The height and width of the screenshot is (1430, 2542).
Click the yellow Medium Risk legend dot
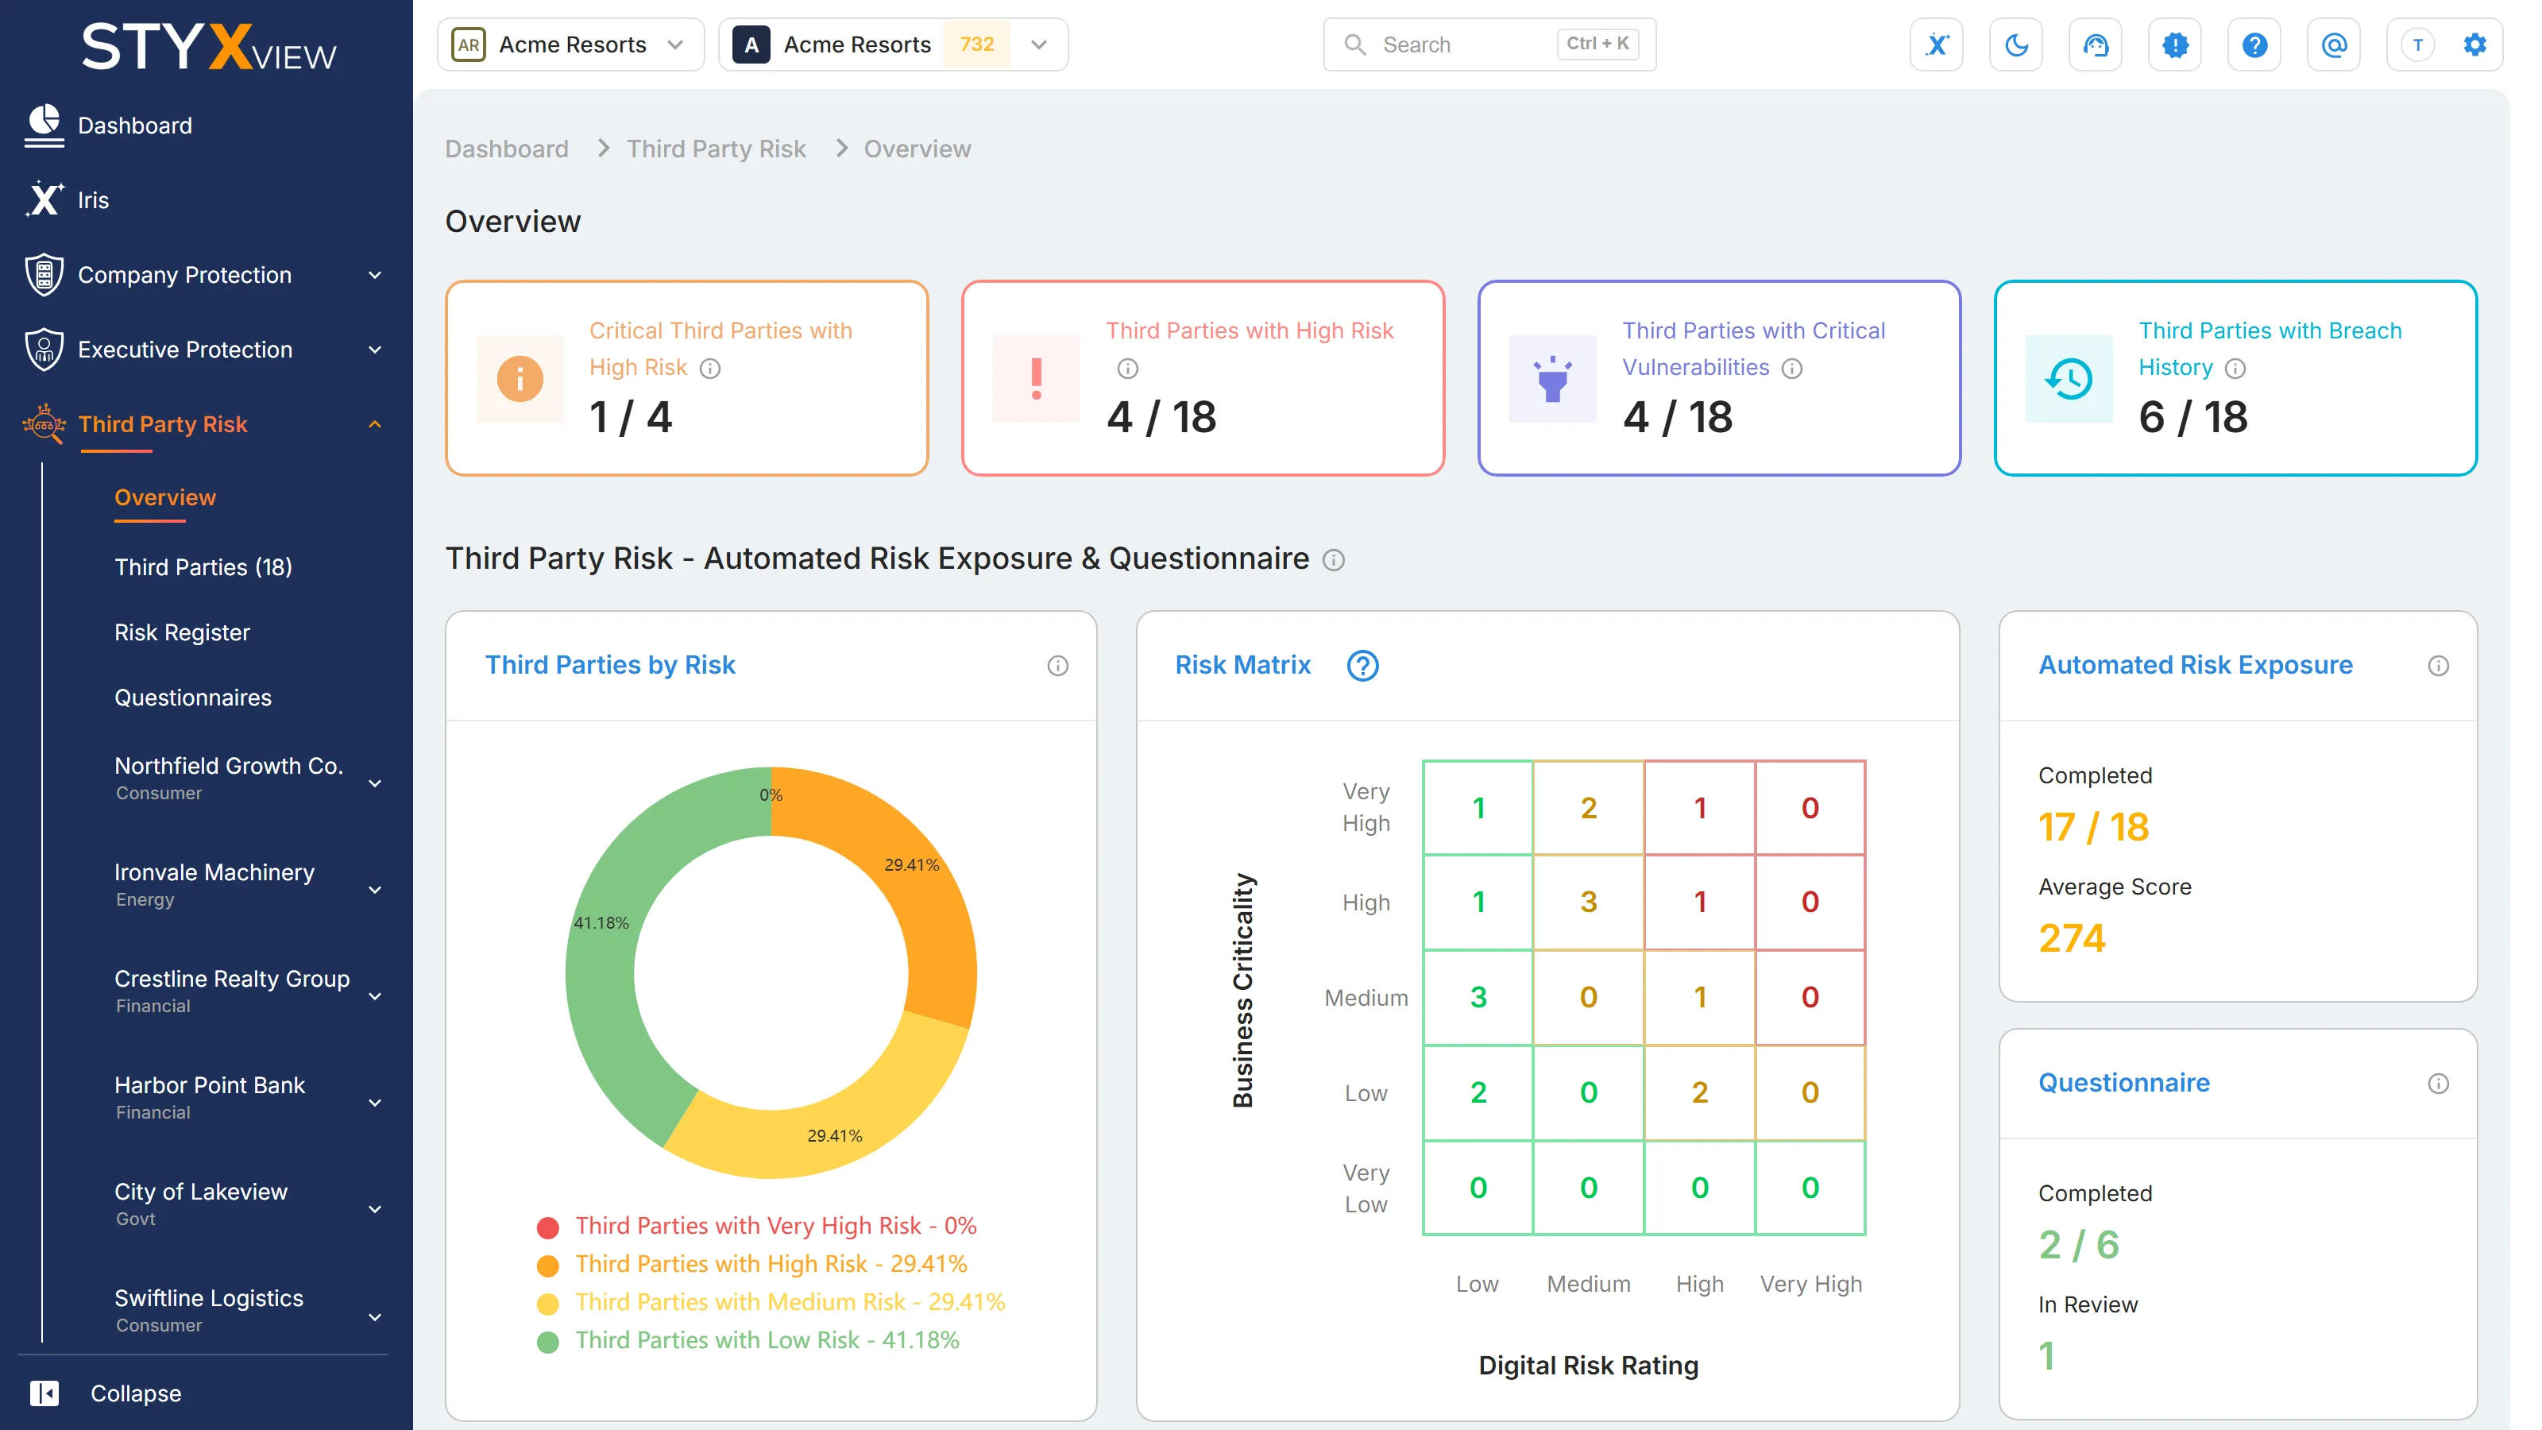point(547,1304)
